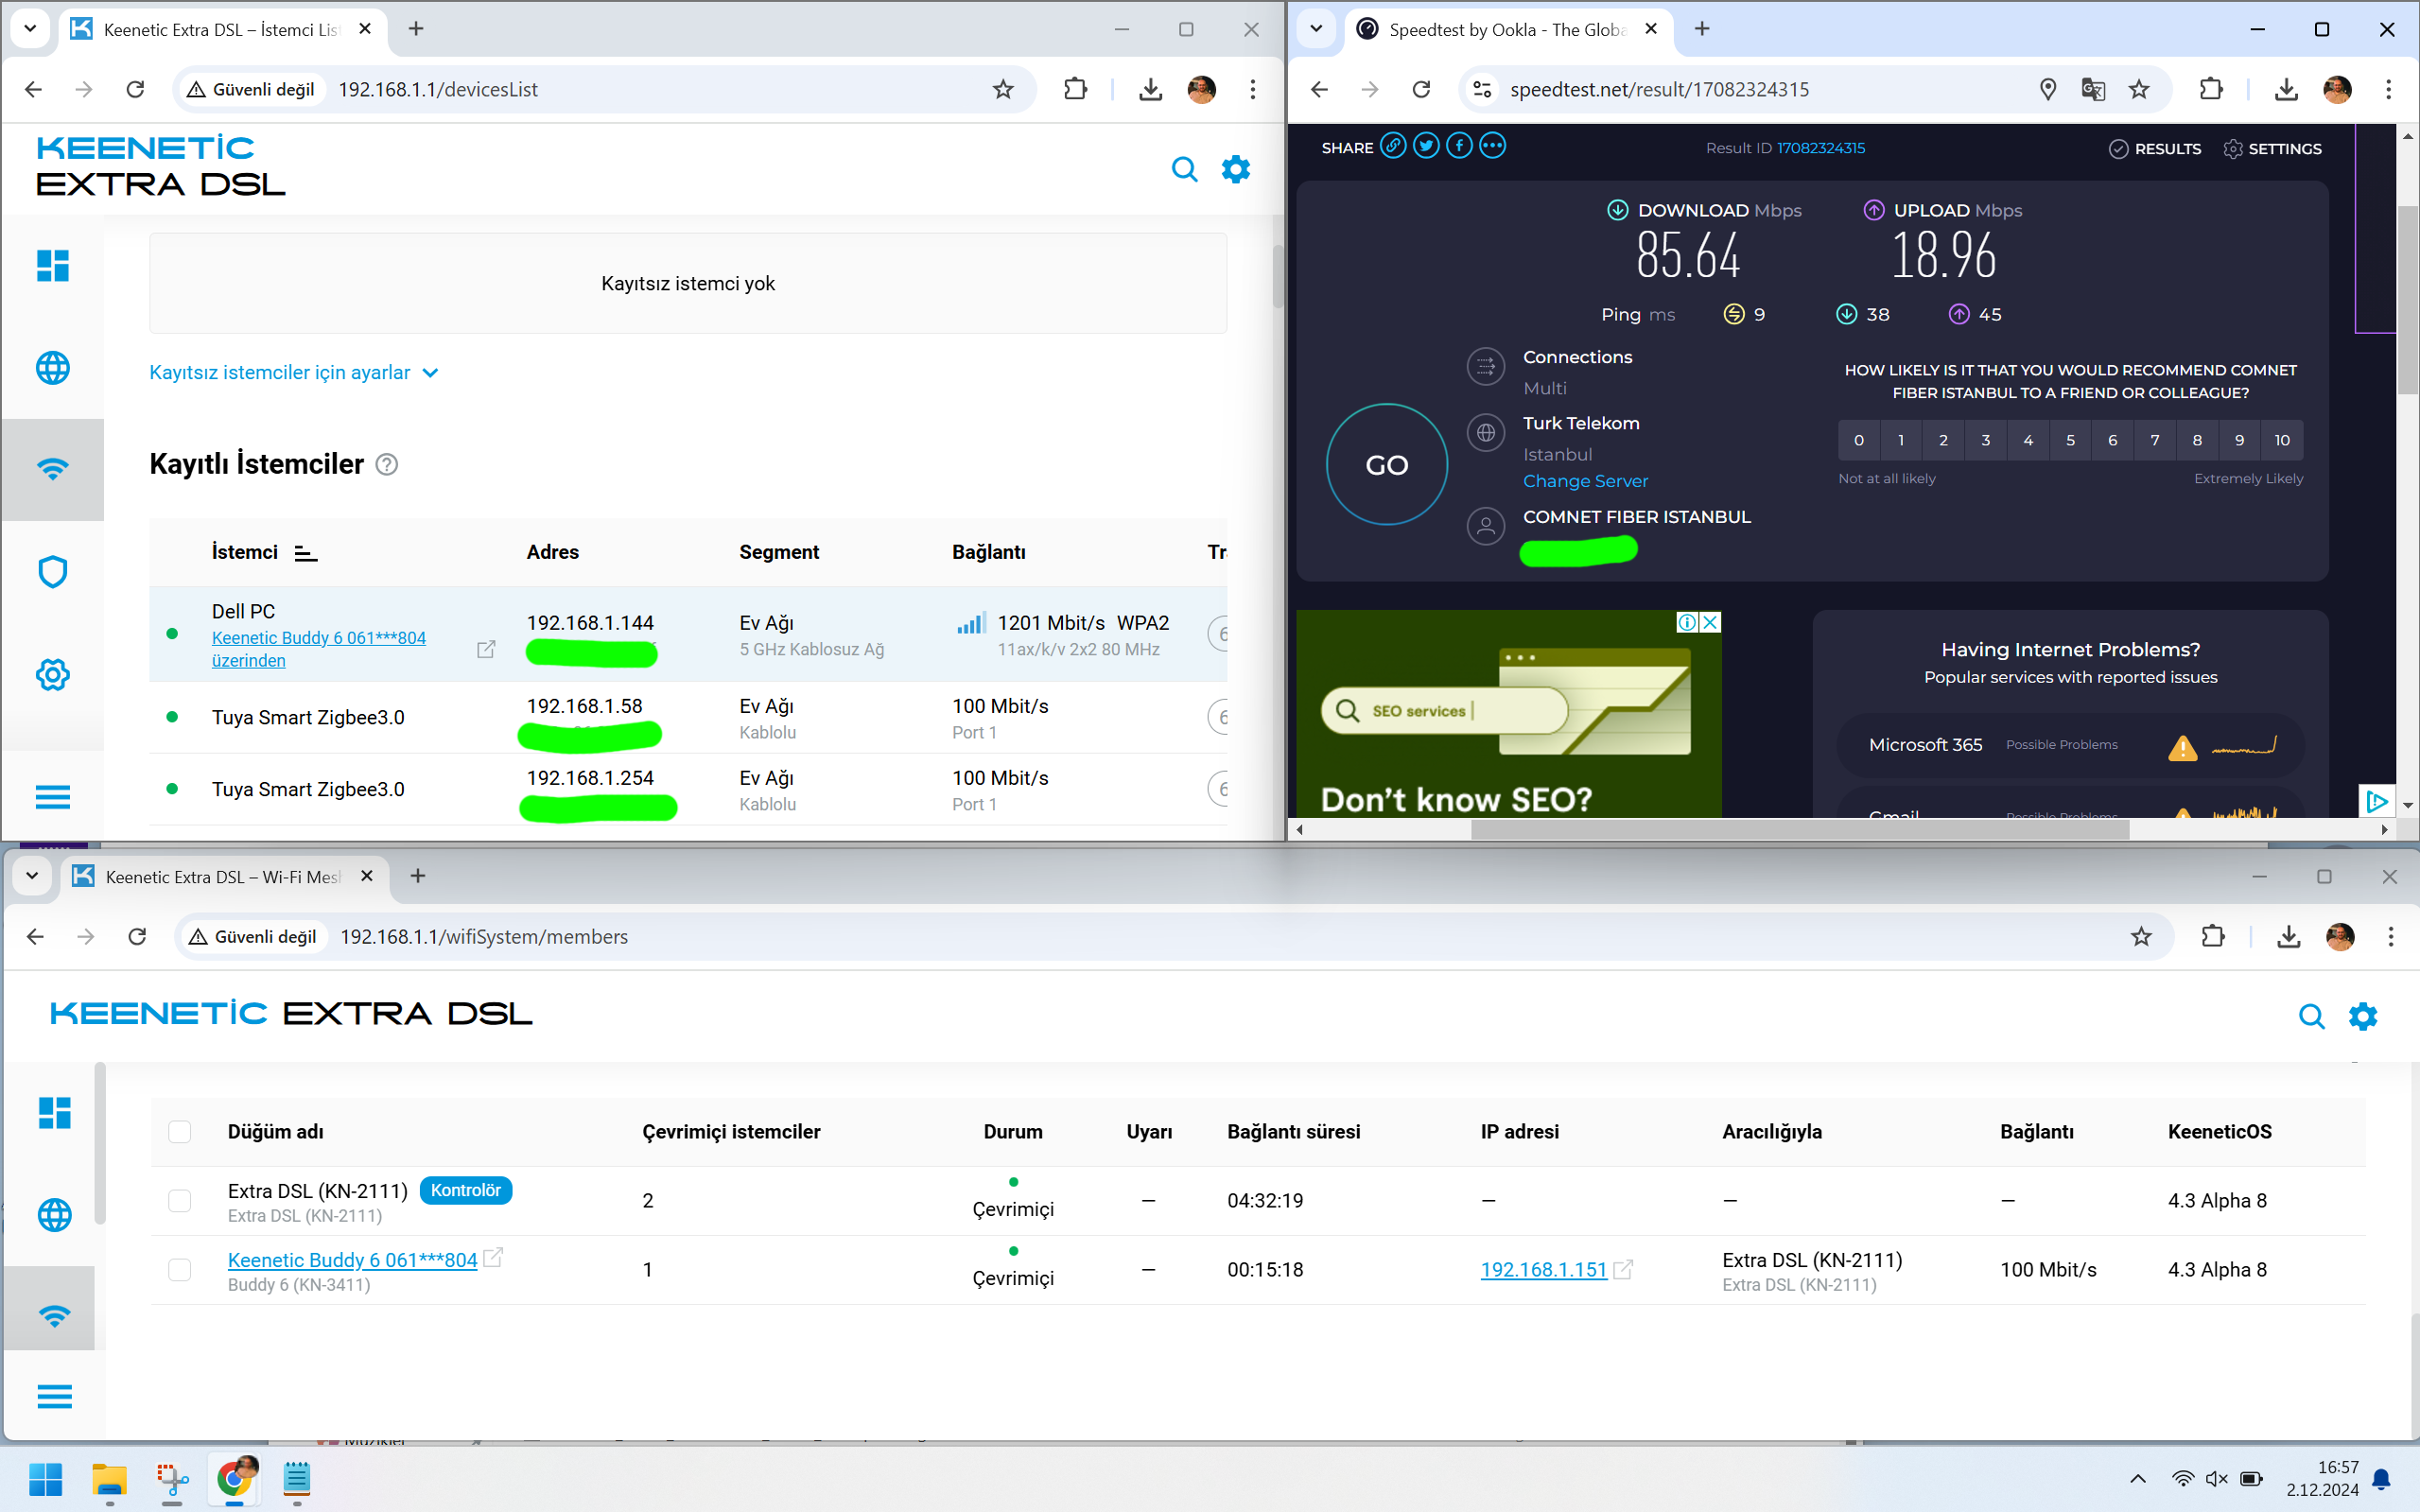2420x1512 pixels.
Task: Click Change Server link
Action: tap(1585, 481)
